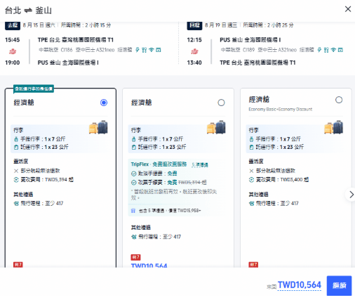Click the China Airlines logo on the 15:45 departure
This screenshot has width=355, height=300.
click(13, 51)
